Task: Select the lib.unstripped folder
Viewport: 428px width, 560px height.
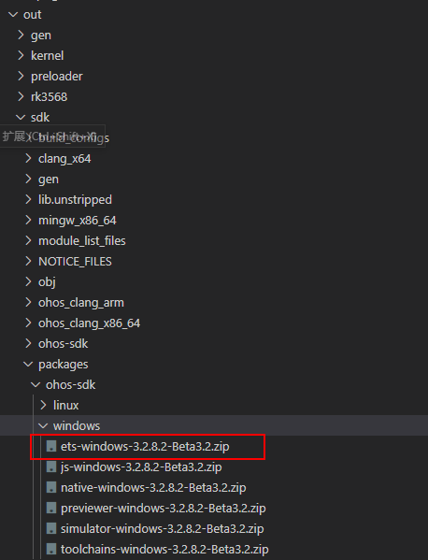Action: (x=75, y=200)
